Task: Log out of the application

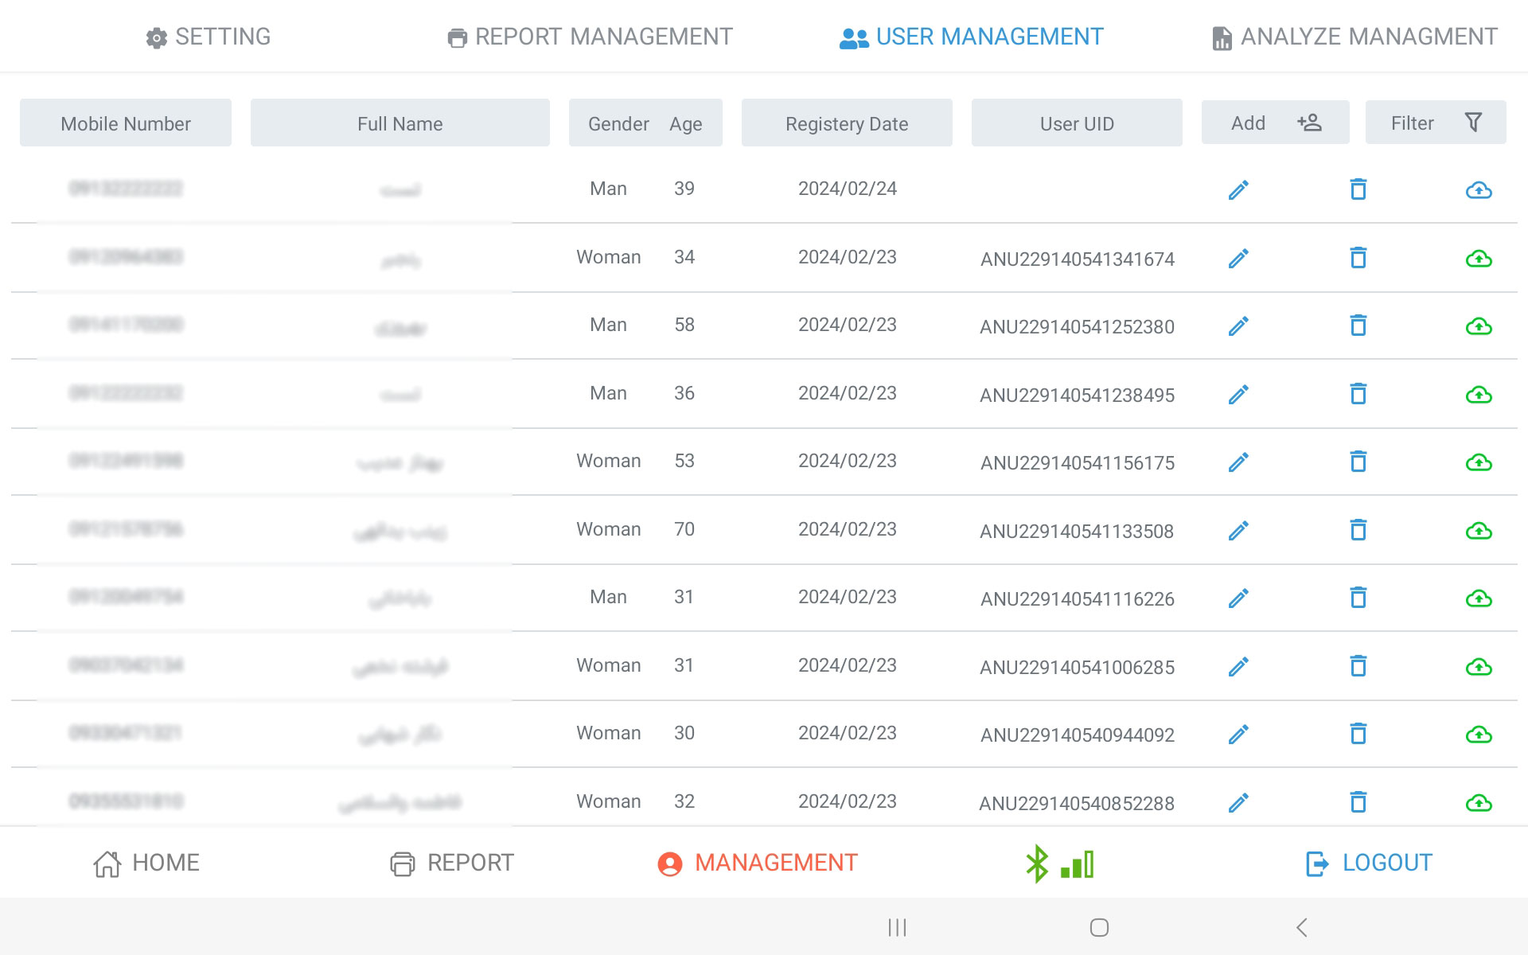Action: click(1369, 863)
